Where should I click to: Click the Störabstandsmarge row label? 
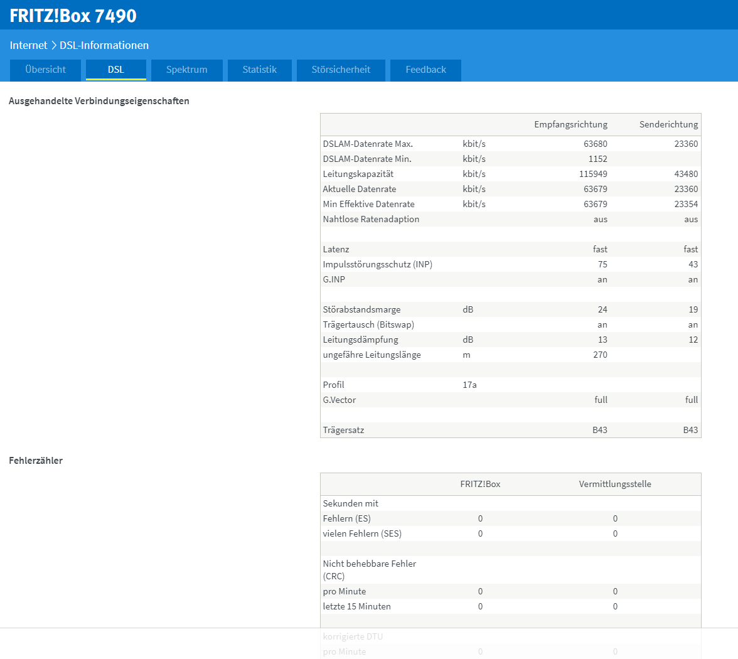(x=361, y=310)
